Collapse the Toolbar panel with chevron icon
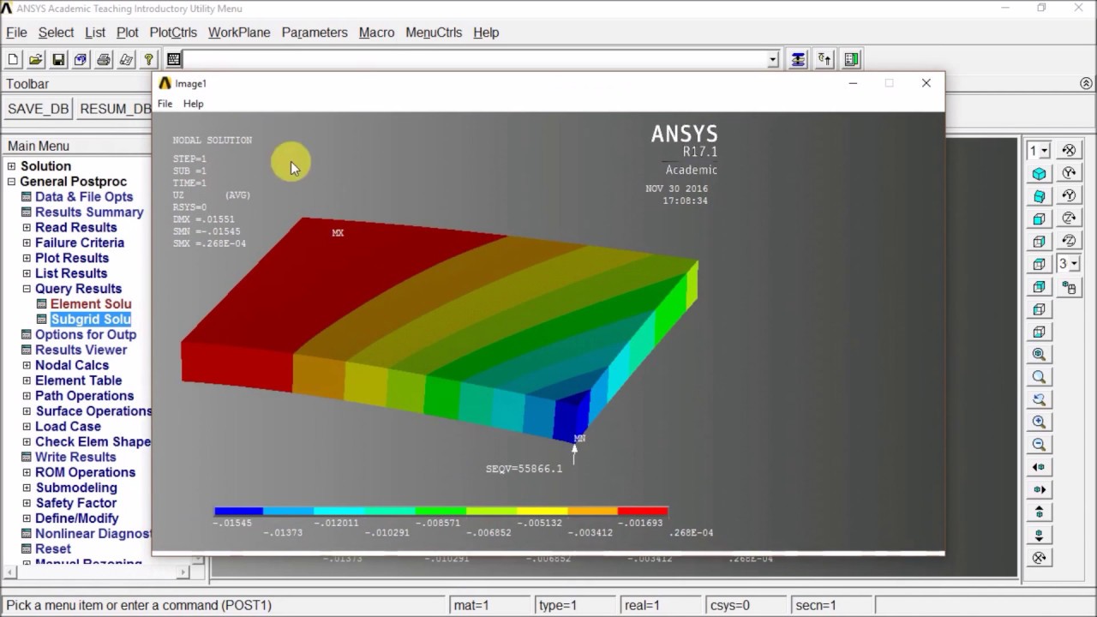 1086,84
